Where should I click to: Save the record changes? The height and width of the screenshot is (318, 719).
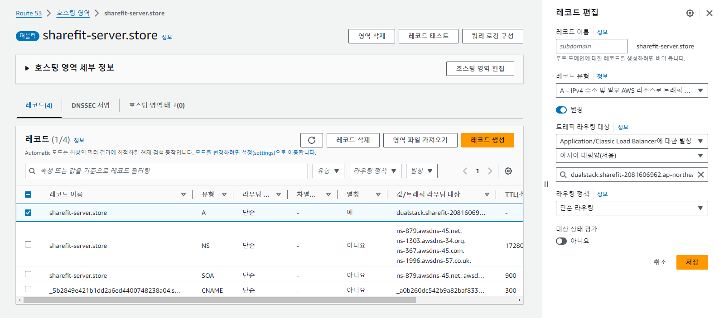pyautogui.click(x=692, y=262)
